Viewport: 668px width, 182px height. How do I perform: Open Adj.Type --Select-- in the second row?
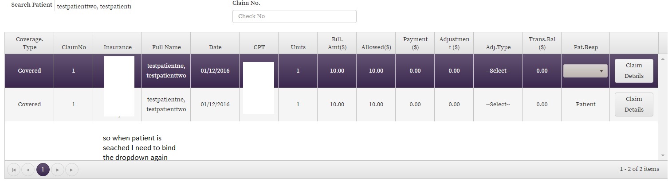[498, 105]
